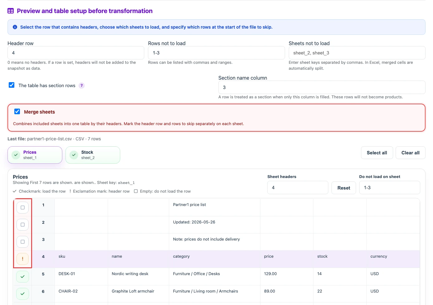This screenshot has height=305, width=433.
Task: Click 'Furniture / Office / Desks' cell
Action: click(215, 276)
